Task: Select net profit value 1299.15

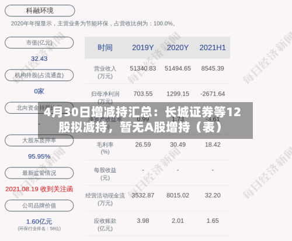Action: pos(178,94)
